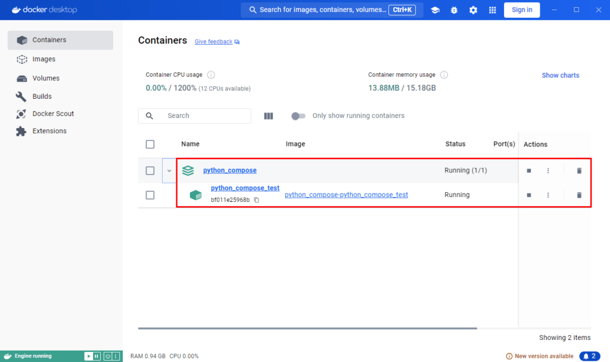Open Settings via the gear icon

tap(473, 10)
